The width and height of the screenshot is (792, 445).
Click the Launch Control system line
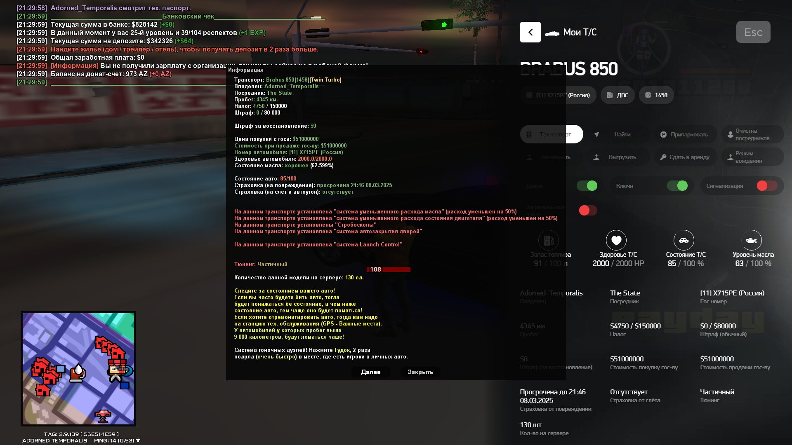point(318,244)
